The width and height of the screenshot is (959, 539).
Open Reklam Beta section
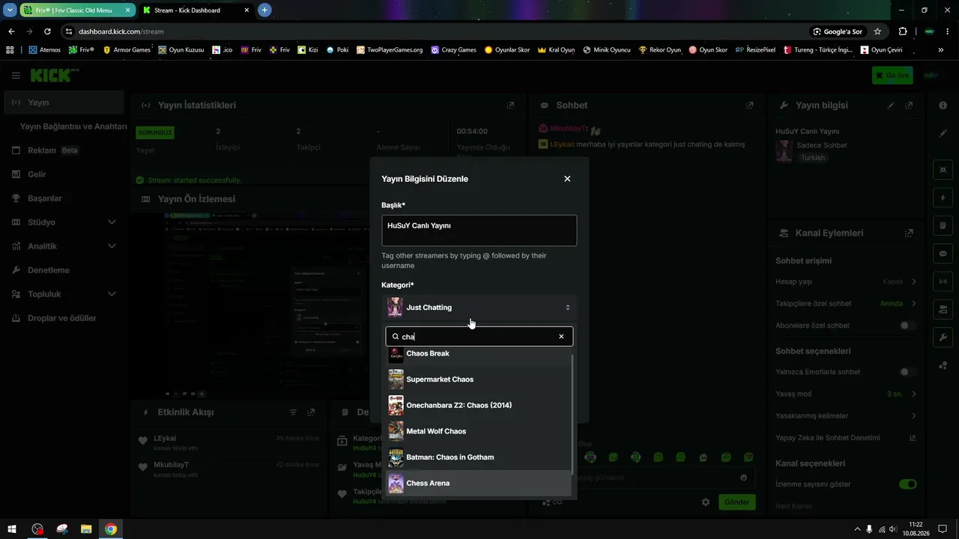pyautogui.click(x=63, y=150)
